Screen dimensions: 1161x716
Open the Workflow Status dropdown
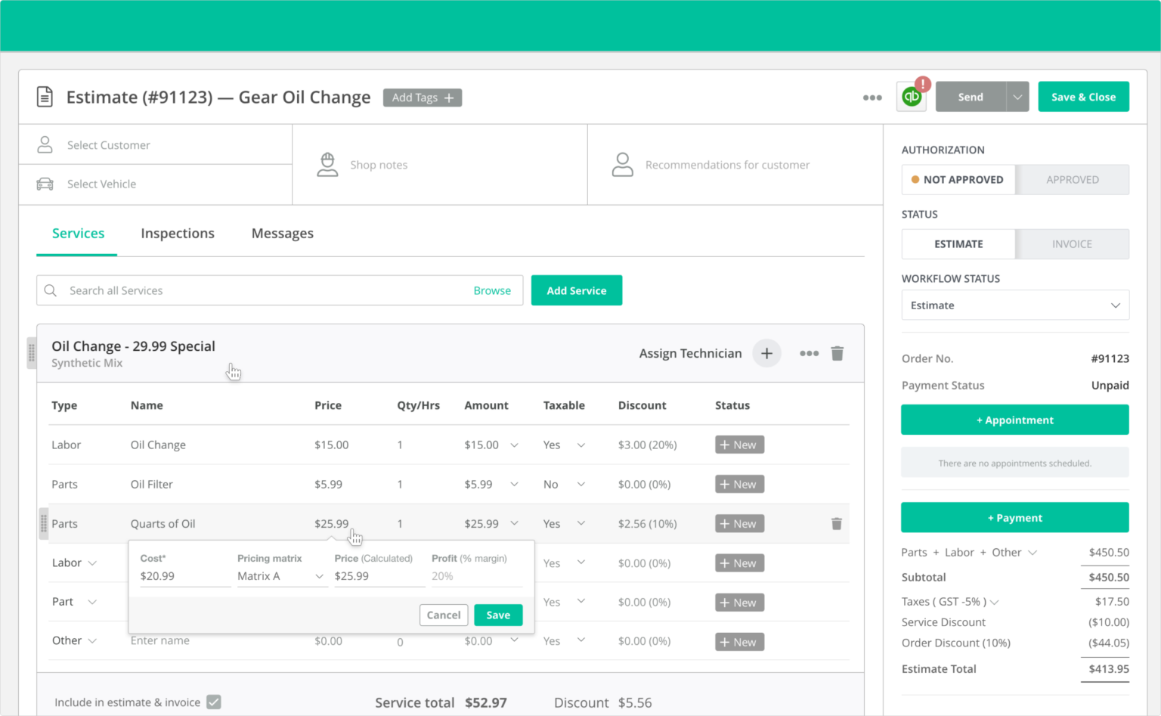click(x=1014, y=305)
